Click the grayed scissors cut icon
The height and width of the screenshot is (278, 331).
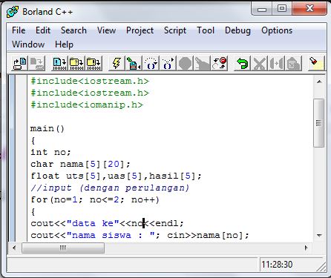[259, 64]
